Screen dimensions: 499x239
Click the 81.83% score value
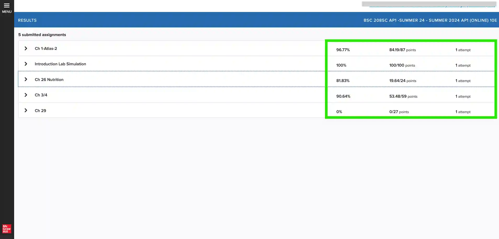click(x=343, y=80)
